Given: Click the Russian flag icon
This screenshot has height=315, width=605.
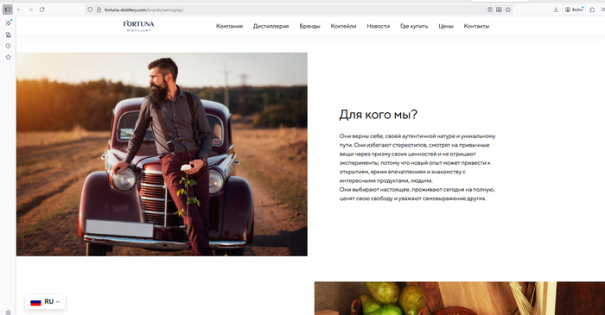Looking at the screenshot, I should click(x=36, y=302).
